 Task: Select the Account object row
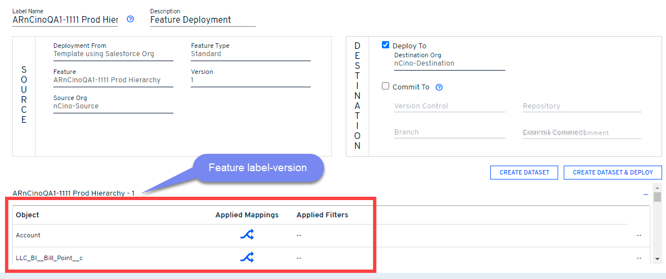pyautogui.click(x=28, y=235)
